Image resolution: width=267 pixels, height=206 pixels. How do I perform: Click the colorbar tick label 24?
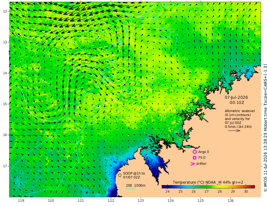click(167, 191)
